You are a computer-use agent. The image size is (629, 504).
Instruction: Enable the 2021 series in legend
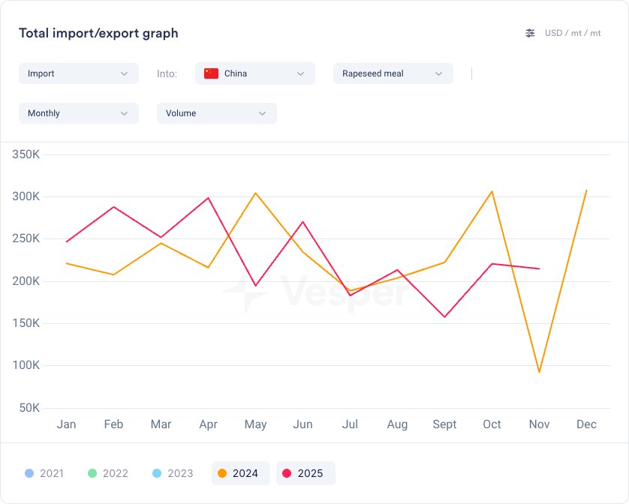point(44,473)
